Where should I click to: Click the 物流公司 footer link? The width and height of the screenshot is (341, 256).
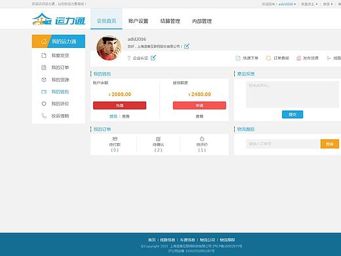click(207, 240)
